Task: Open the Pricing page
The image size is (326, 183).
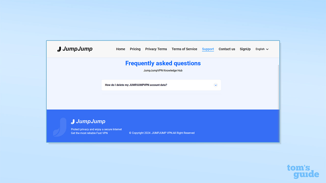Action: (135, 49)
